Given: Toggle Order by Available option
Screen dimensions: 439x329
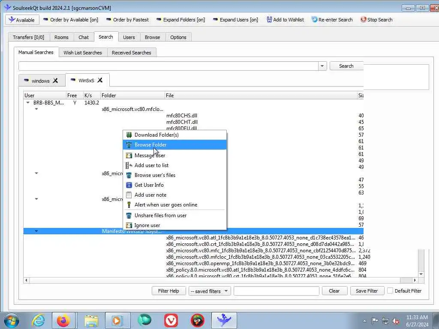Looking at the screenshot, I should click(x=71, y=20).
